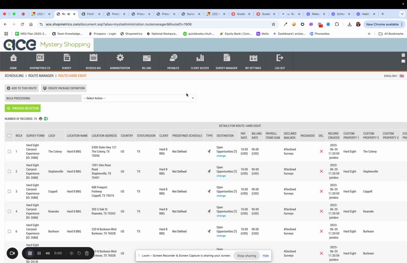The height and width of the screenshot is (263, 407).
Task: Open the PAYABLES menu
Action: pyautogui.click(x=173, y=62)
